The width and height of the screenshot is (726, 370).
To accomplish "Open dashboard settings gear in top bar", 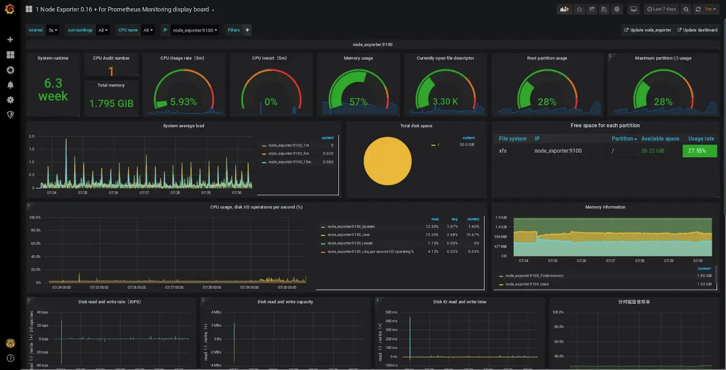I will (x=617, y=9).
